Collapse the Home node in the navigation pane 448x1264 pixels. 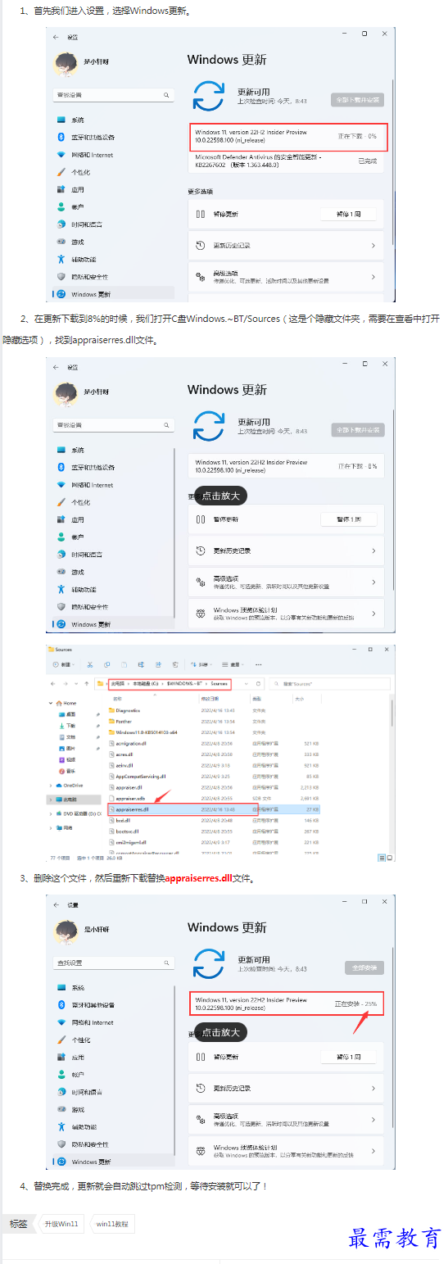point(52,703)
